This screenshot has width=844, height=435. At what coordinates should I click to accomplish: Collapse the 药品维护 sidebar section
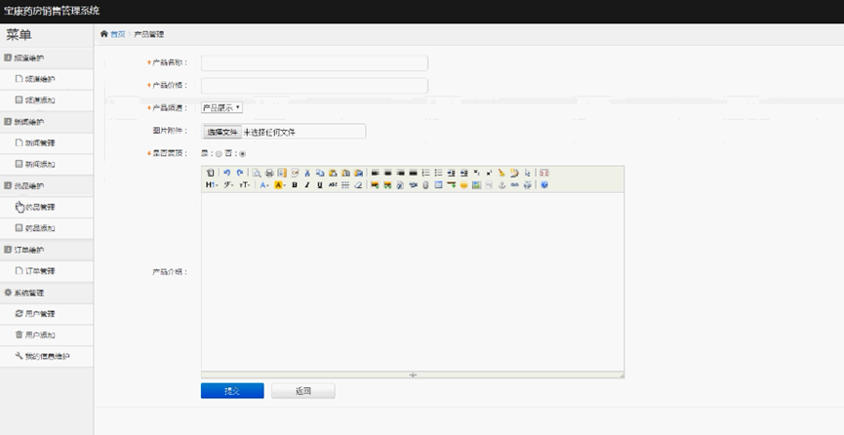pyautogui.click(x=46, y=186)
